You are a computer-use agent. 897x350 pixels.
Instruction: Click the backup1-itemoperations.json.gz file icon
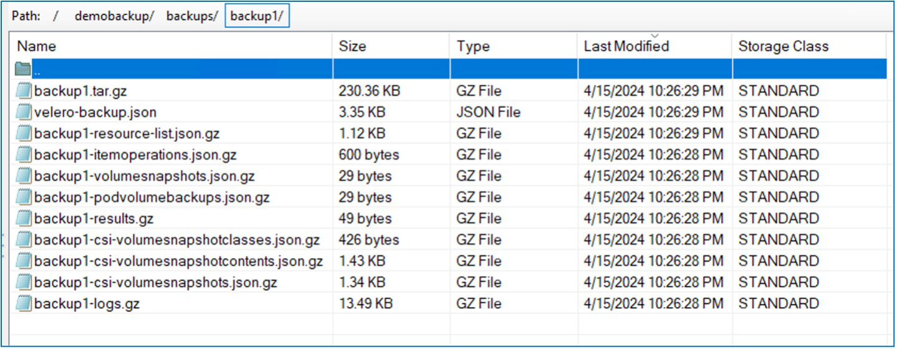[x=24, y=154]
